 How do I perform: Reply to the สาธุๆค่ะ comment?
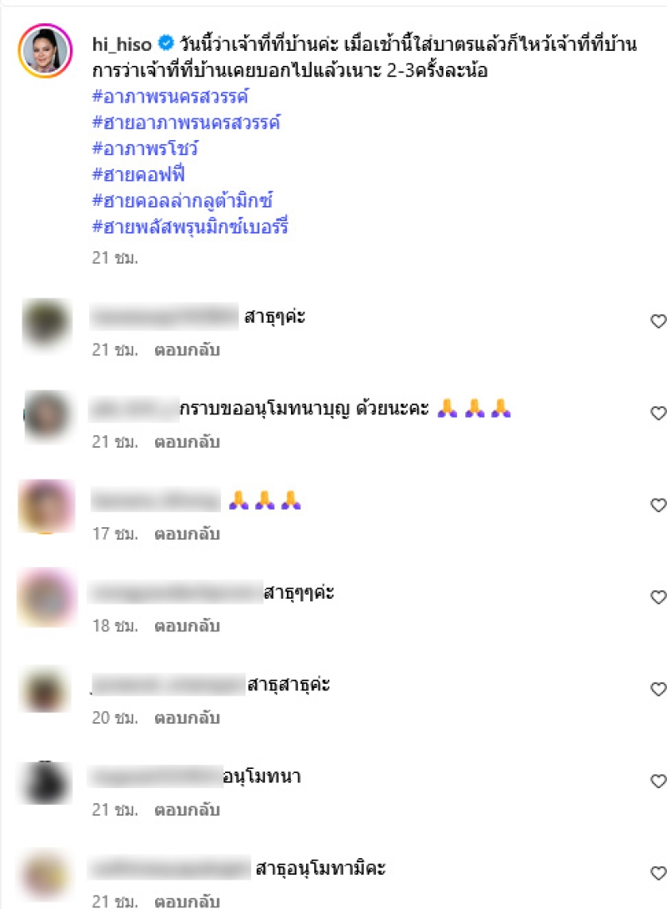click(x=188, y=350)
